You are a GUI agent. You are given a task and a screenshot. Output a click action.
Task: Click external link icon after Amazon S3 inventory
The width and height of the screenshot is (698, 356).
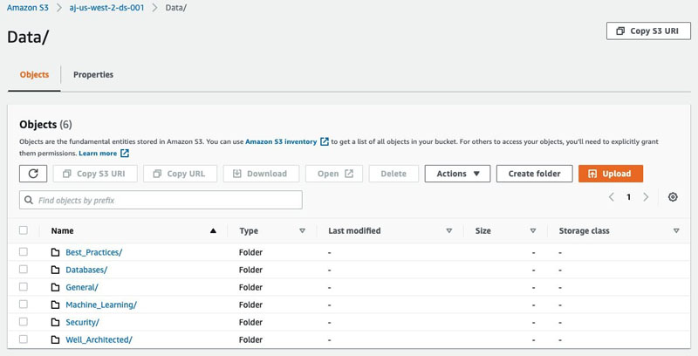[x=325, y=141]
